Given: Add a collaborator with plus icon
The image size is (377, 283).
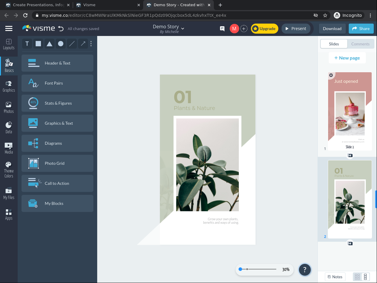Looking at the screenshot, I should [x=244, y=29].
